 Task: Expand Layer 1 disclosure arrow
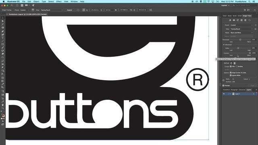pyautogui.click(x=230, y=94)
